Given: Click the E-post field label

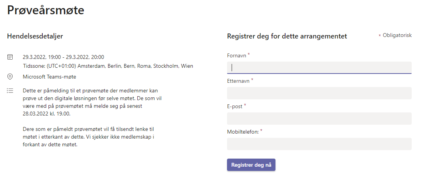Looking at the screenshot, I should pyautogui.click(x=235, y=106).
